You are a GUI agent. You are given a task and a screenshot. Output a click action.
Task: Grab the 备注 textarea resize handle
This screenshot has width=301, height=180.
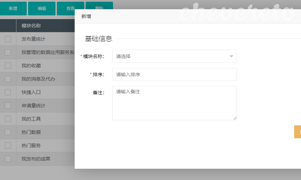pos(235,118)
